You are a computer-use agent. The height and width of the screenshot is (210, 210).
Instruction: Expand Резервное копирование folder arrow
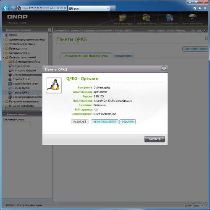(x=3, y=101)
